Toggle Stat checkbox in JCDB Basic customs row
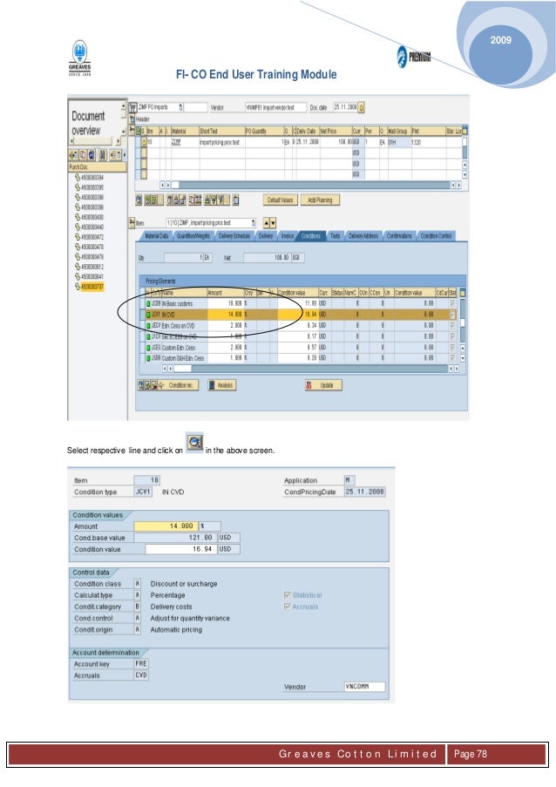Image resolution: width=556 pixels, height=787 pixels. [x=452, y=303]
